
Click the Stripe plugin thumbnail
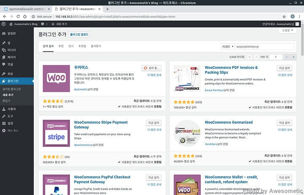pyautogui.click(x=56, y=133)
